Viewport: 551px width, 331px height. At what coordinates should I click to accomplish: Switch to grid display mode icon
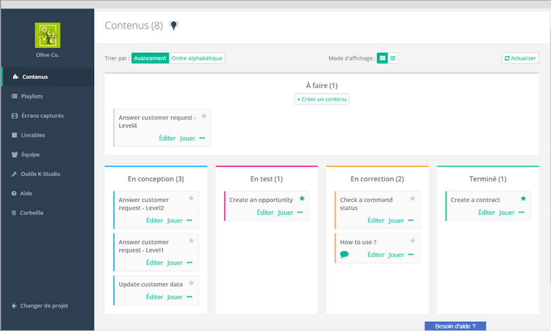click(x=382, y=58)
